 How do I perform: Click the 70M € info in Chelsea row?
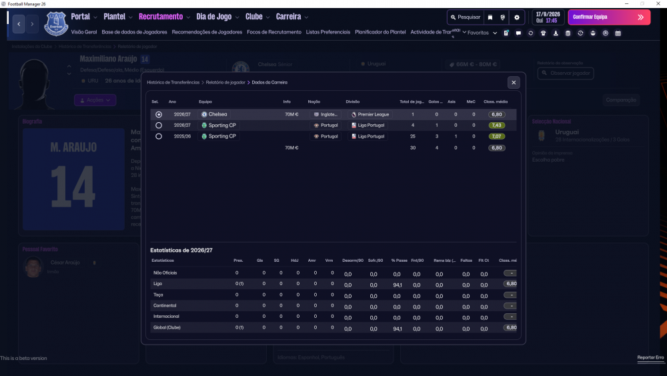(291, 115)
